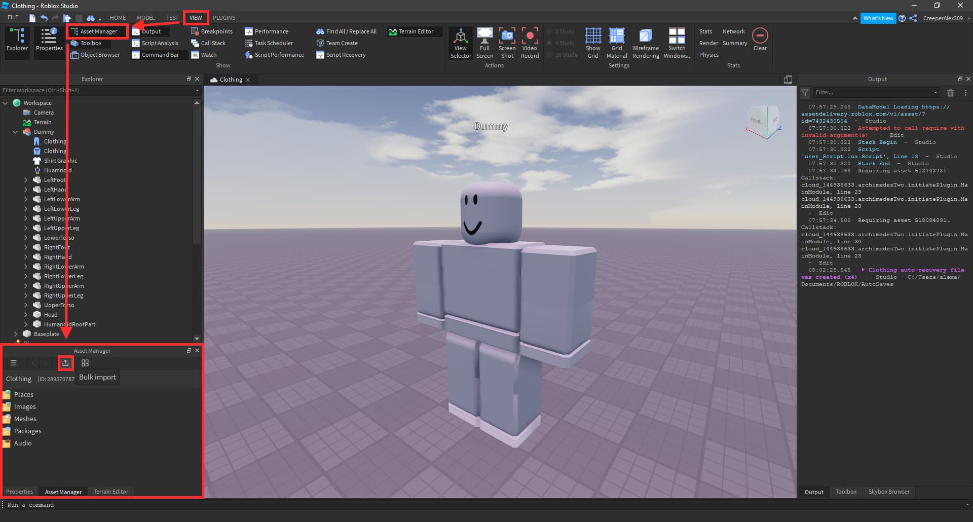
Task: Open the Object Browser
Action: tap(95, 55)
